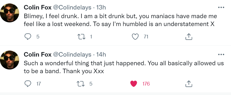Viewport: 231px width, 95px height.
Task: Open more options on the 14h tweet
Action: (221, 55)
